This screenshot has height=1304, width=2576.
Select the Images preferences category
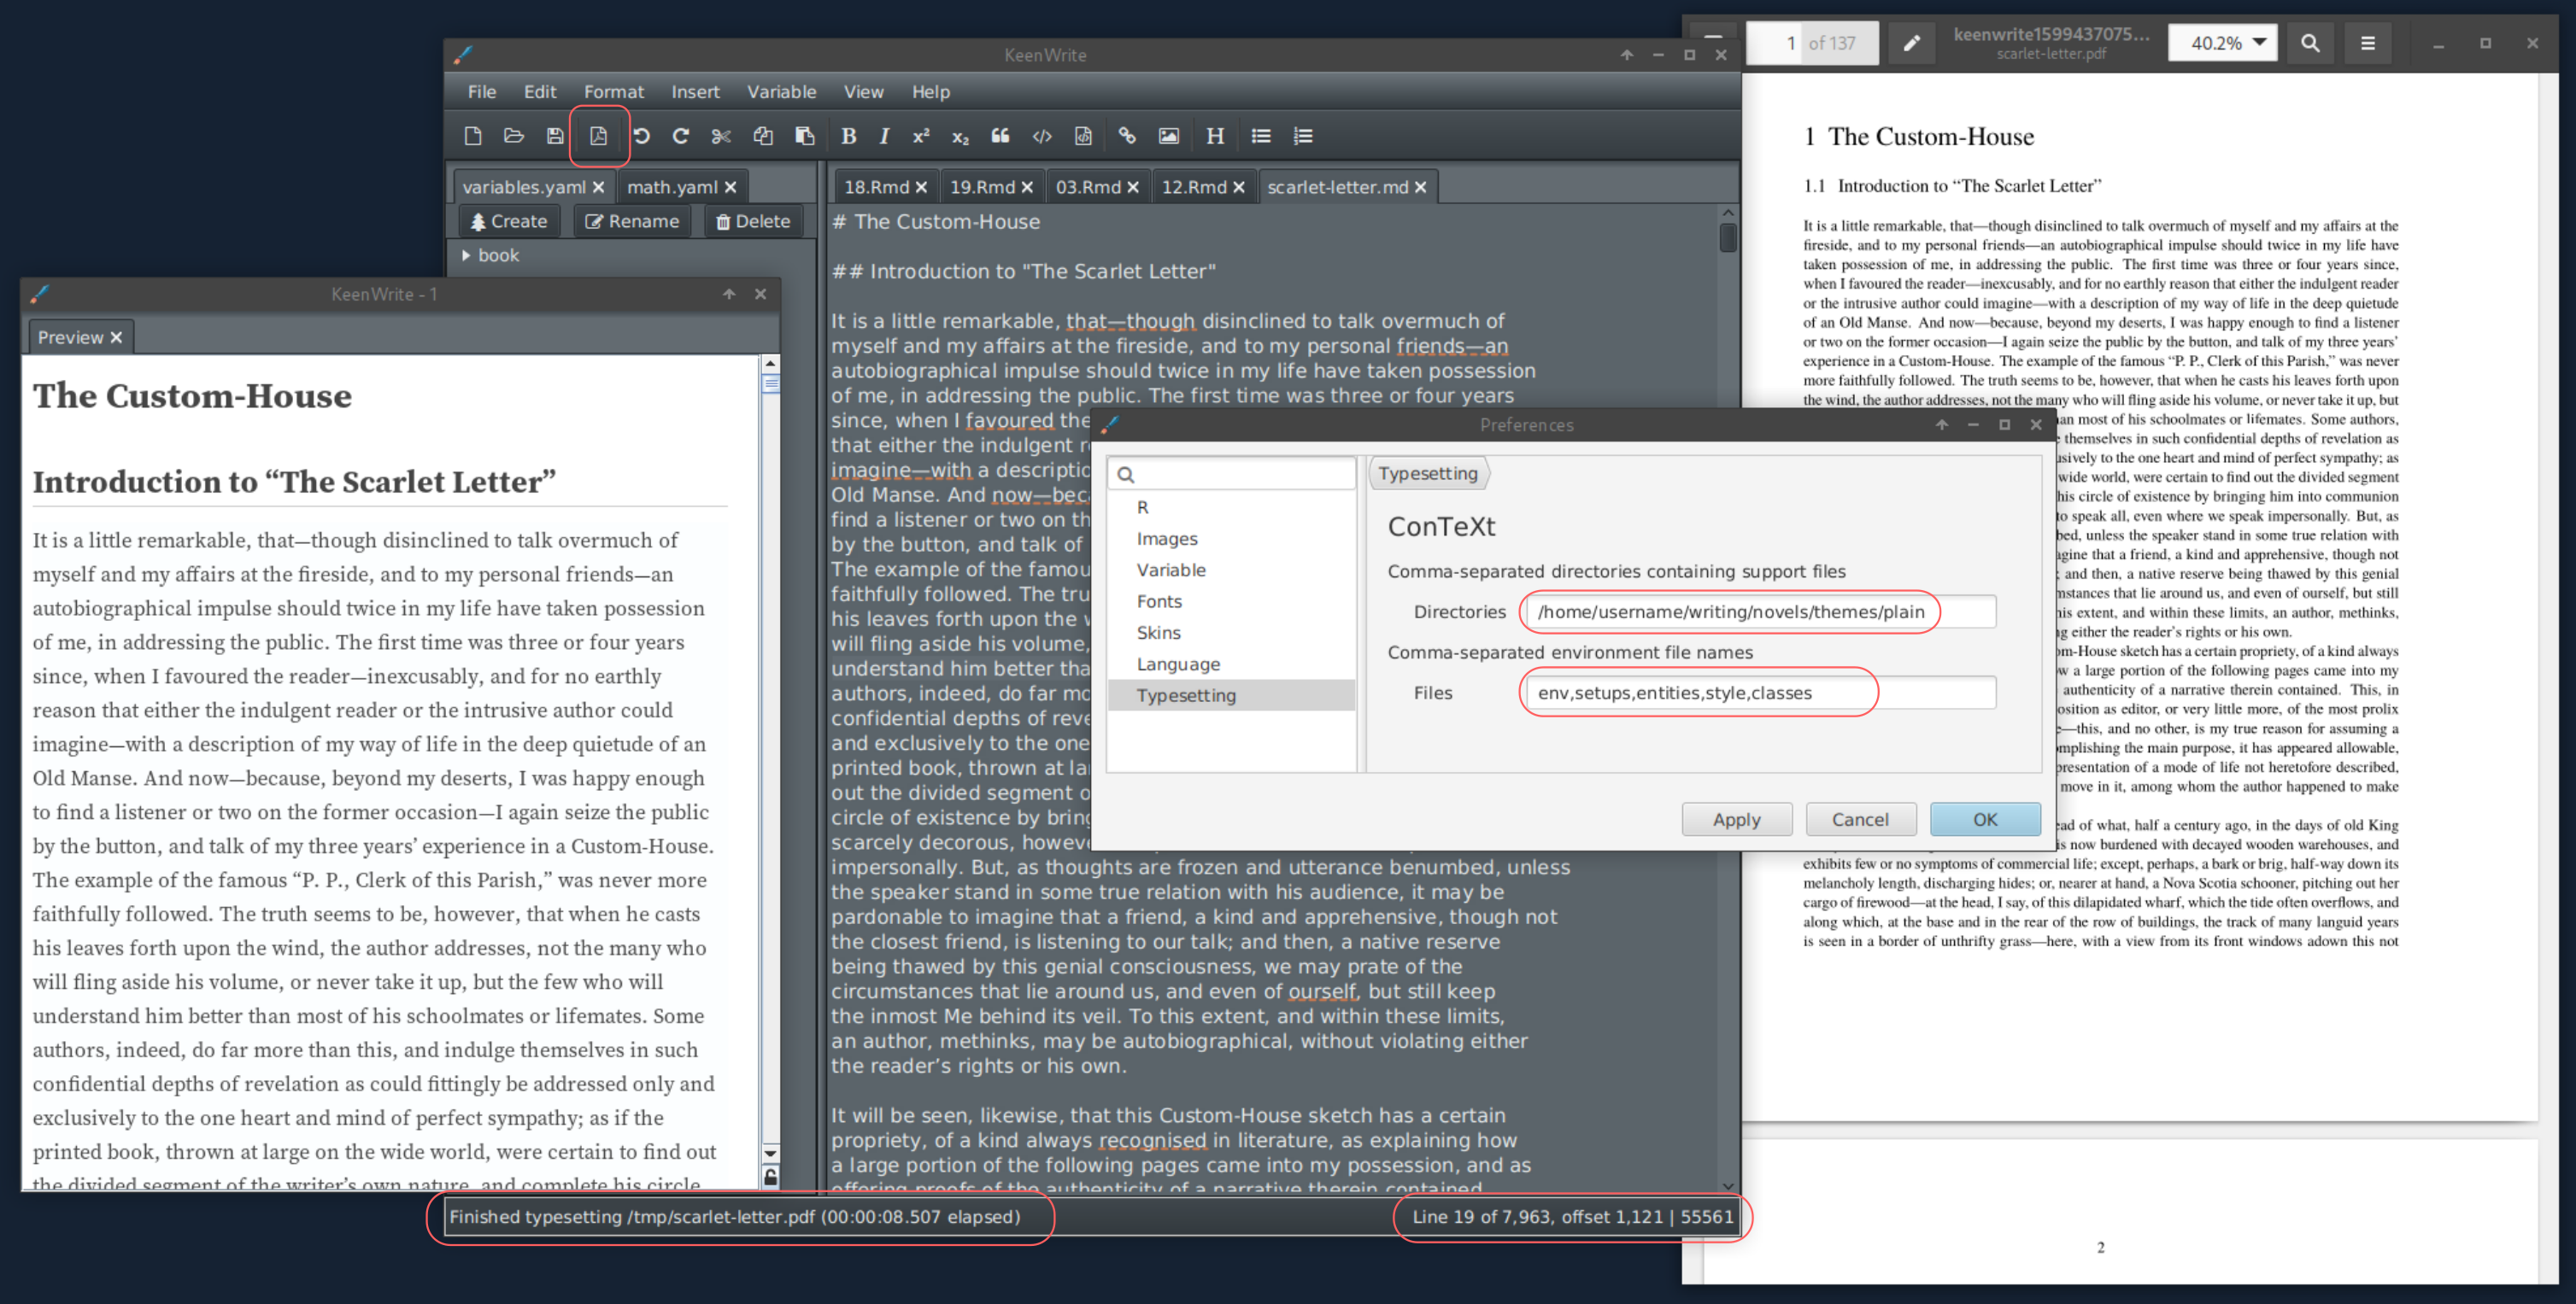pos(1231,539)
